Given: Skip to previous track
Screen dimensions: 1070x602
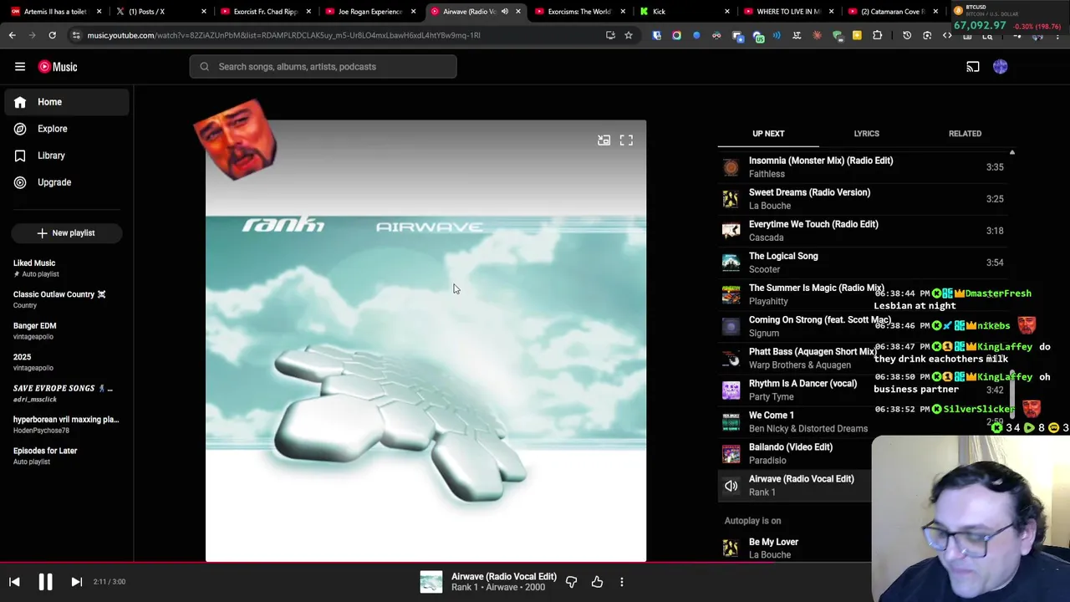Looking at the screenshot, I should click(14, 582).
